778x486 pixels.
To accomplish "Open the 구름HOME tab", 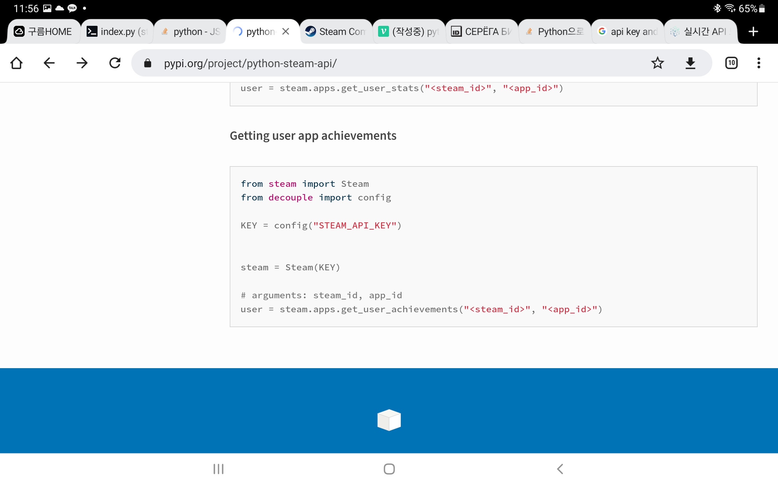I will pyautogui.click(x=43, y=32).
